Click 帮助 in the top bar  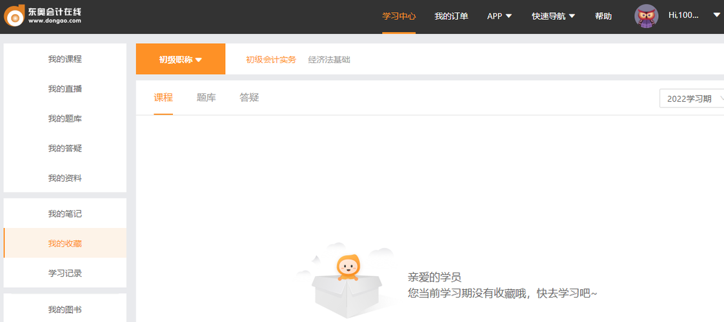click(x=603, y=16)
